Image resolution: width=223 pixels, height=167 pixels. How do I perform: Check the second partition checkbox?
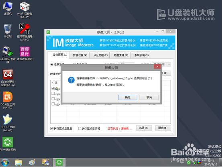pyautogui.click(x=53, y=94)
